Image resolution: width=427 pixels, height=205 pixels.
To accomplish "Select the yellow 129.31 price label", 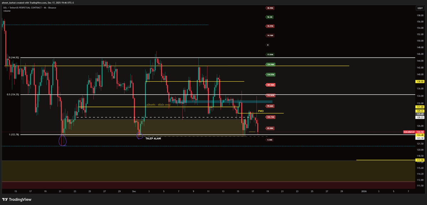I will [x=420, y=111].
